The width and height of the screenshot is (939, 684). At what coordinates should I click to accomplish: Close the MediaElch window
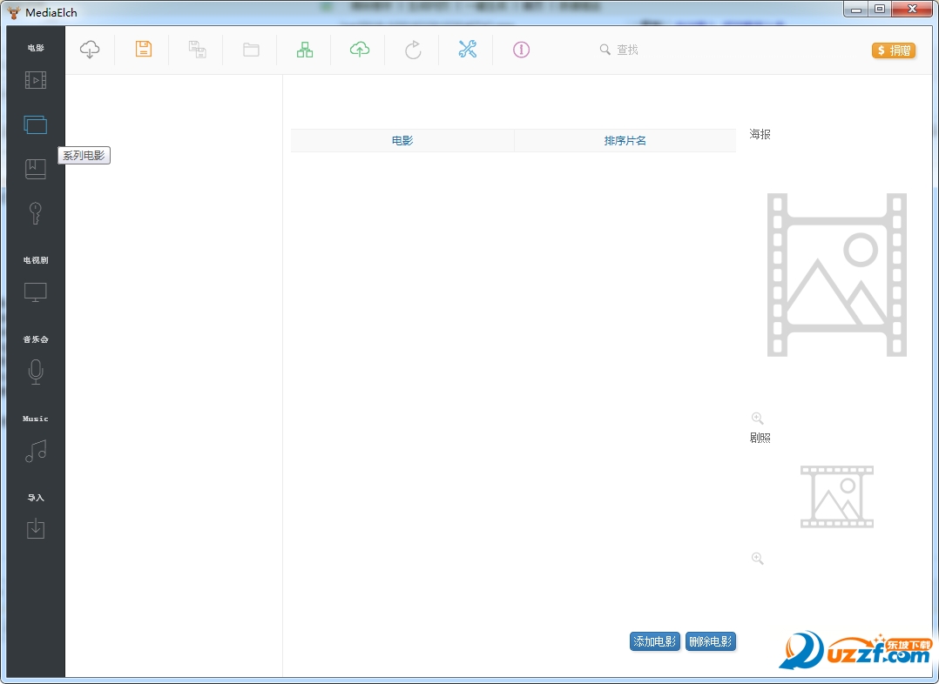(912, 9)
